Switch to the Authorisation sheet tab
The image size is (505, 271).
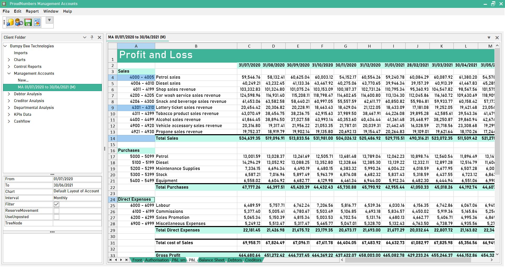click(157, 260)
